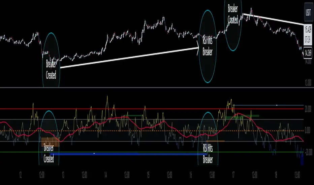Click the -20.000 oscillator scale value
314x185 pixels.
pyautogui.click(x=308, y=153)
